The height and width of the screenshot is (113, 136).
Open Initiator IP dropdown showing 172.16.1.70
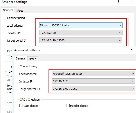pos(93,81)
